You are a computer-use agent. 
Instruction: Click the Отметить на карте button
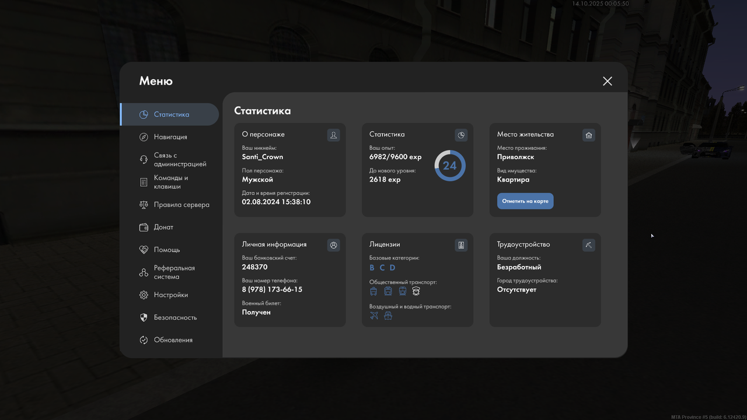[x=525, y=201]
